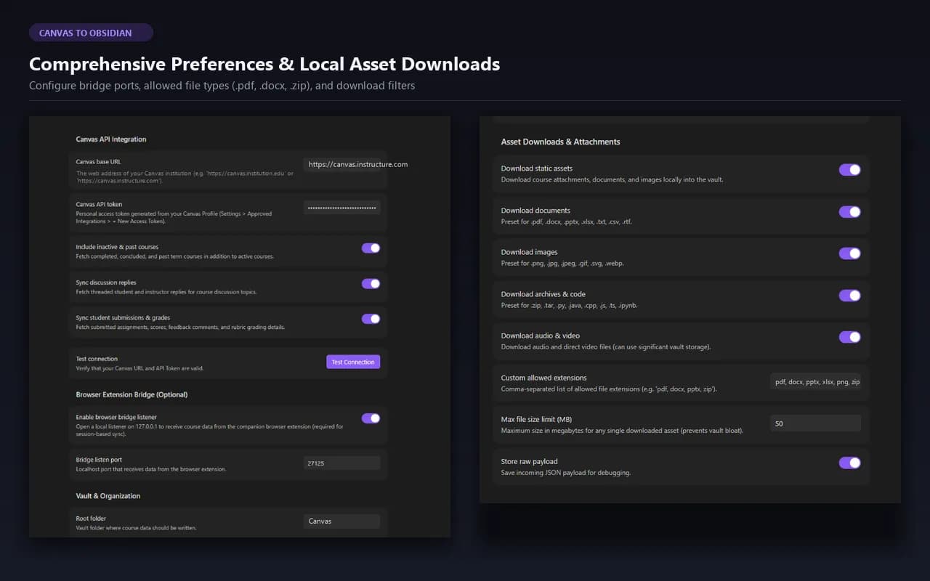The height and width of the screenshot is (581, 930).
Task: Toggle the Store raw payload switch
Action: pyautogui.click(x=849, y=463)
